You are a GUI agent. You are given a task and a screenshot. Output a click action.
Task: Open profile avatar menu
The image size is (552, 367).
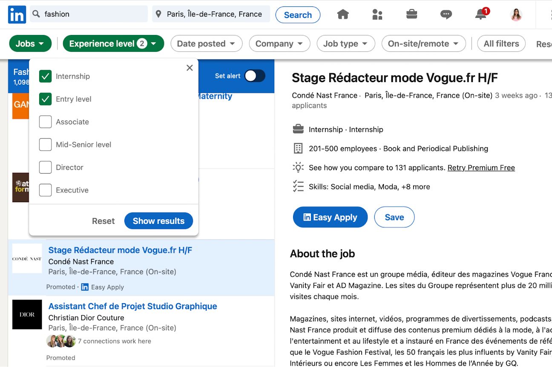[516, 14]
